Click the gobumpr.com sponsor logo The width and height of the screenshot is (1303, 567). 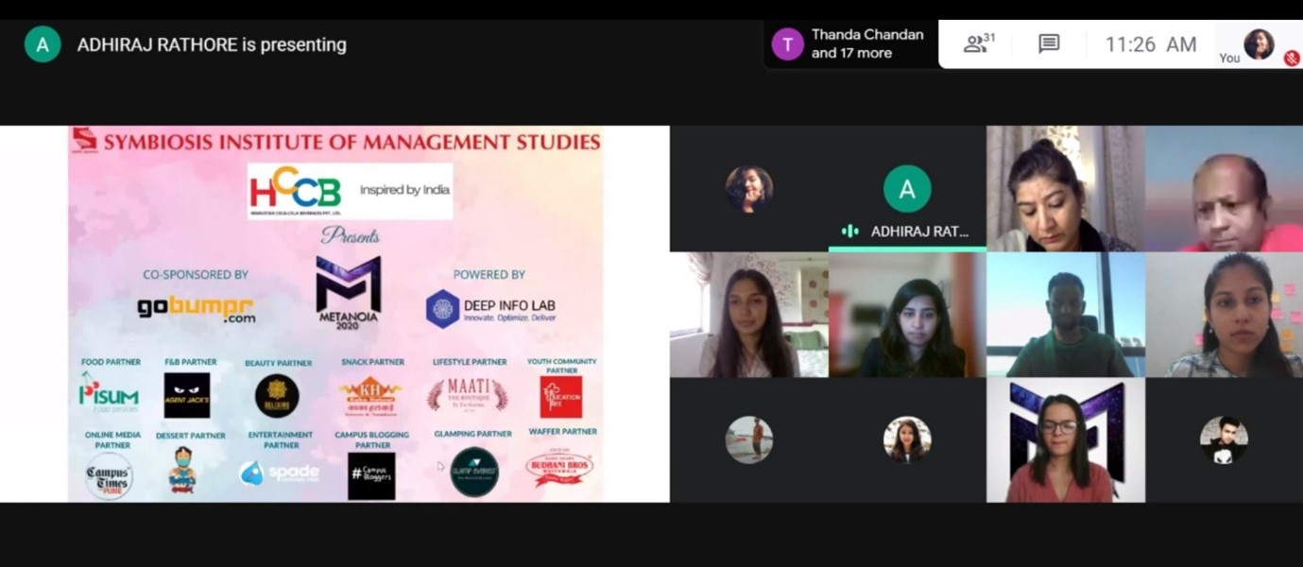197,309
